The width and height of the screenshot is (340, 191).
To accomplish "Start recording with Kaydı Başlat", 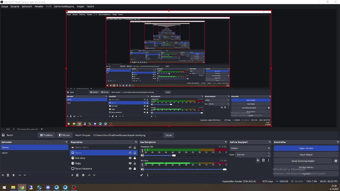I will (x=306, y=155).
